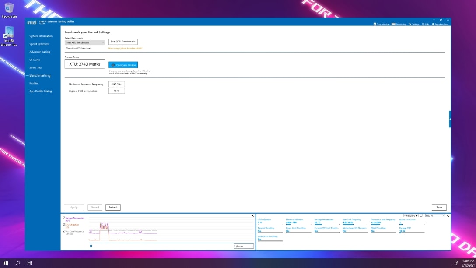Click the wrench icon in the monitors panel
Image resolution: width=476 pixels, height=268 pixels.
pyautogui.click(x=448, y=216)
